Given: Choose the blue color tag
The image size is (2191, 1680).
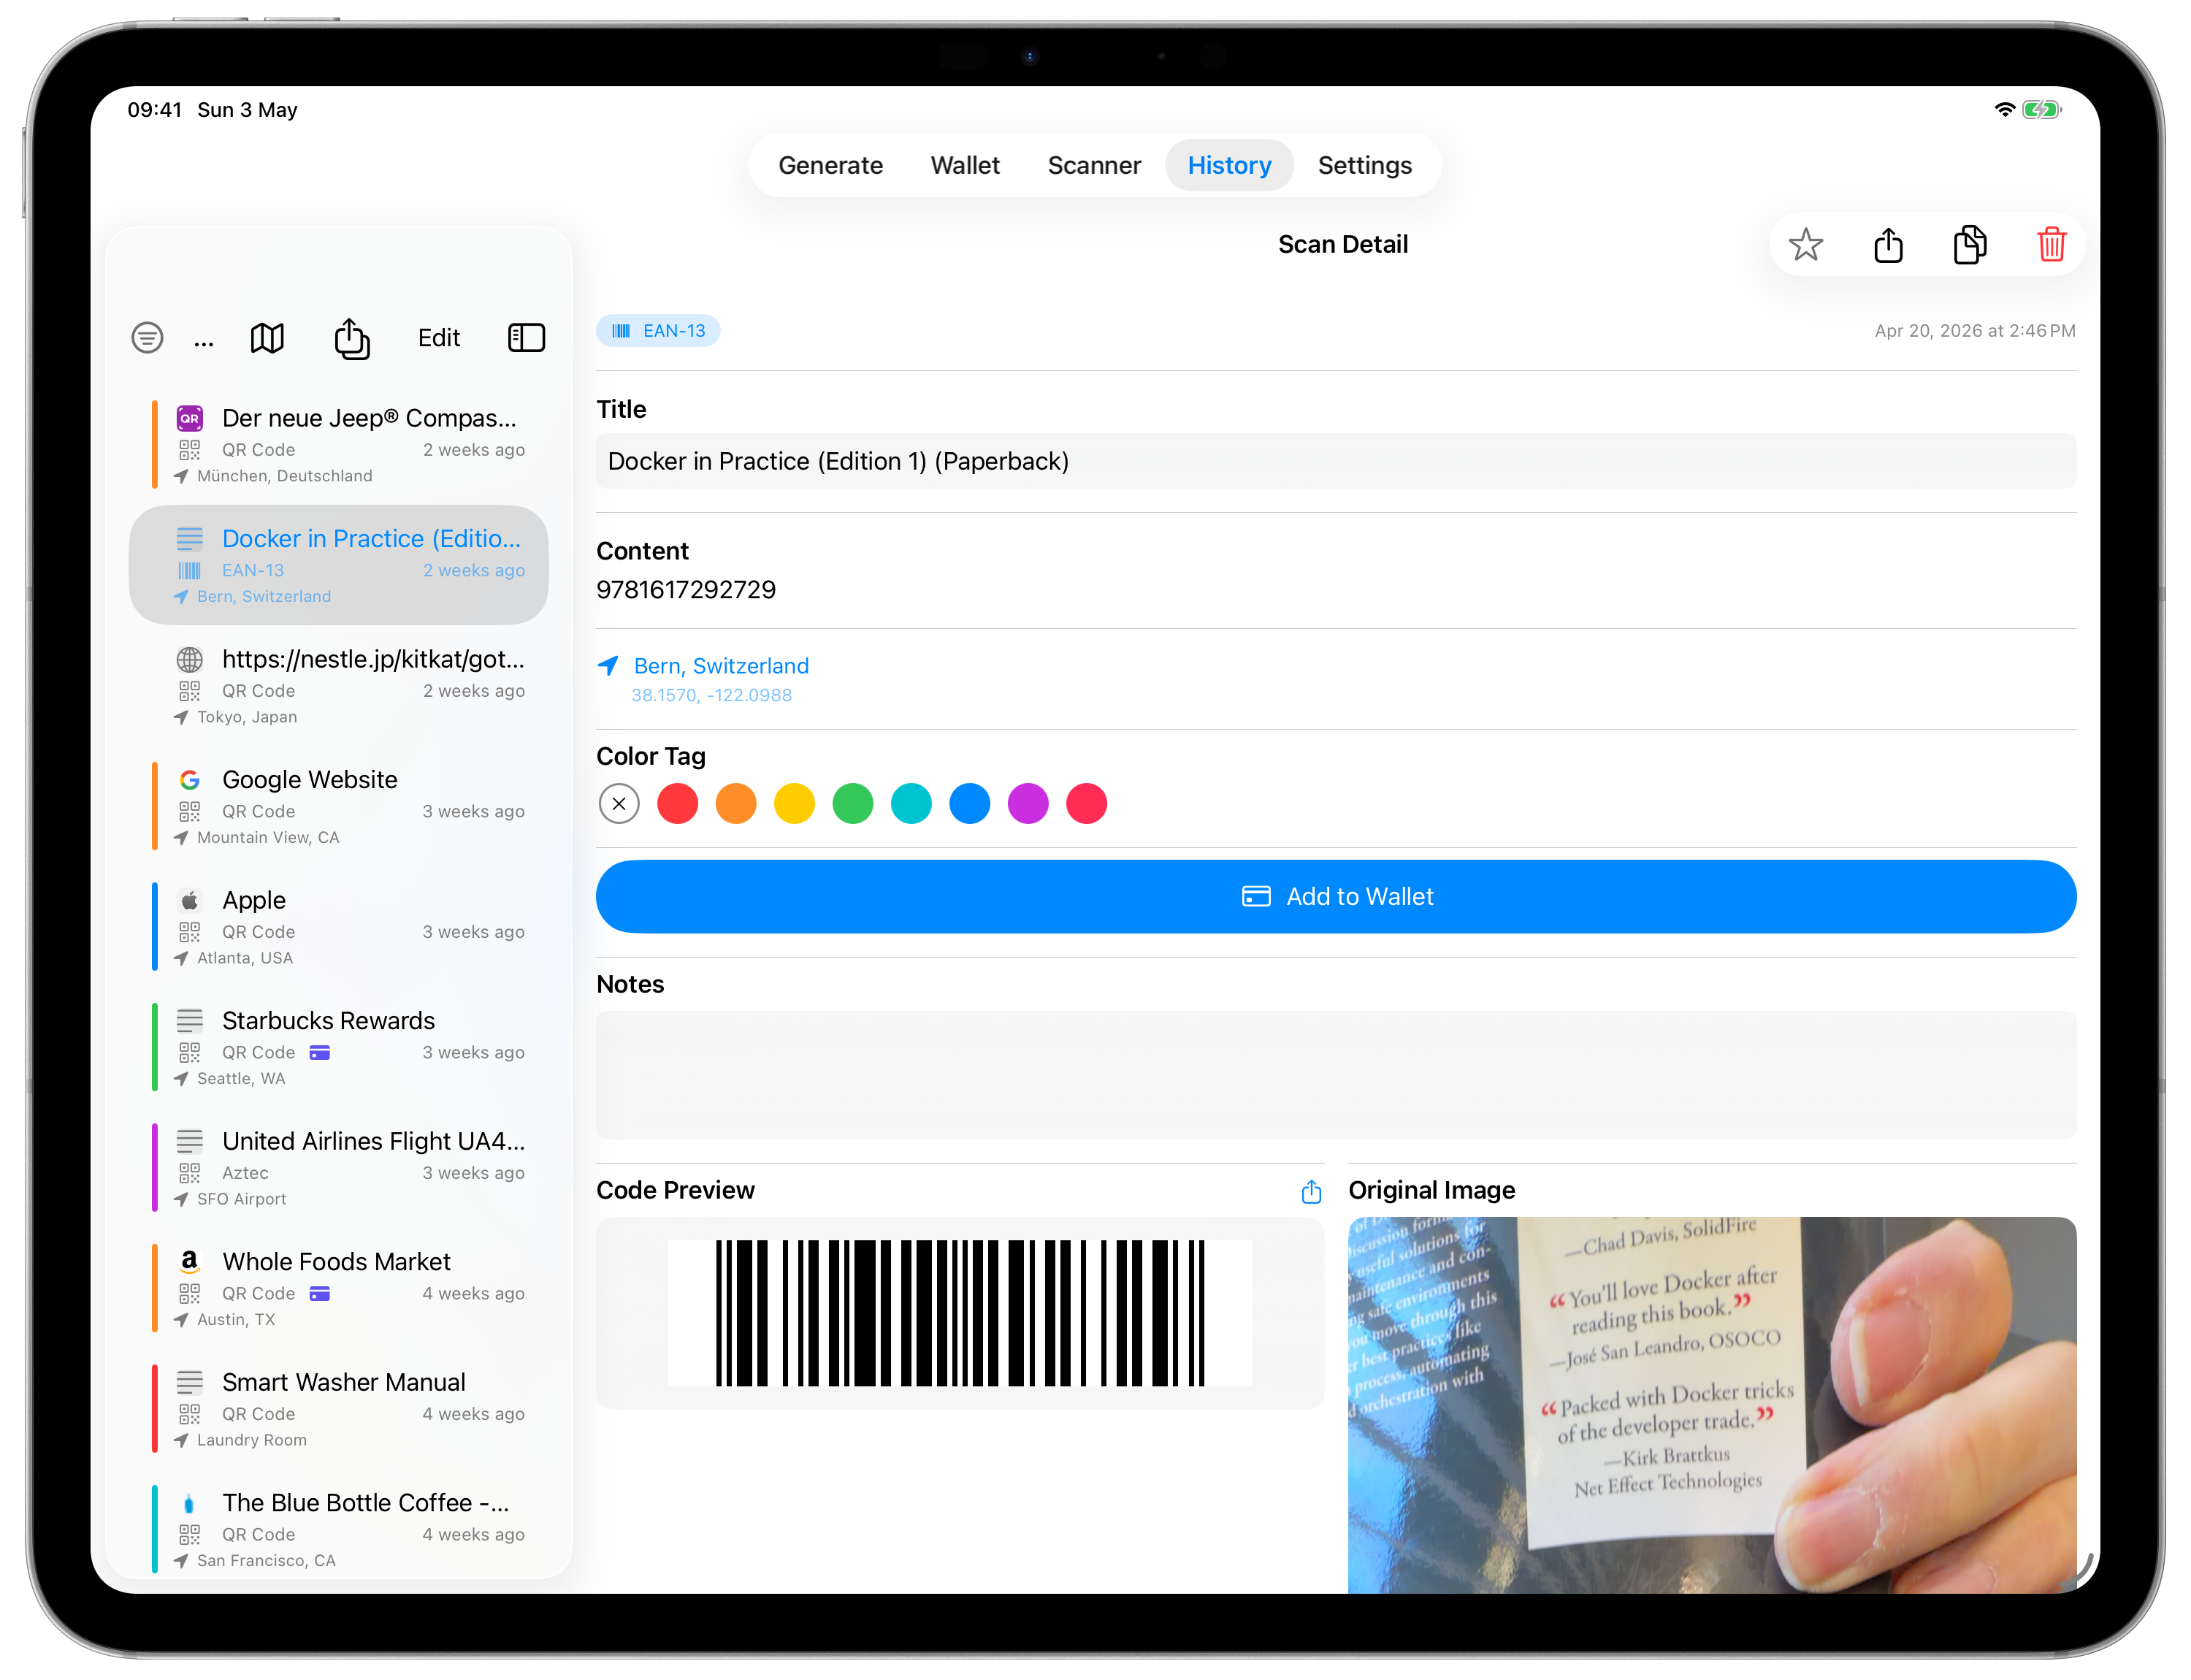Looking at the screenshot, I should click(969, 804).
